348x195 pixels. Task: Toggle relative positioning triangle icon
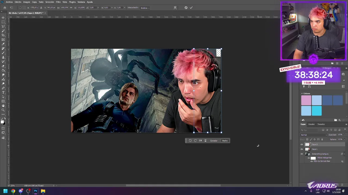[x=41, y=8]
